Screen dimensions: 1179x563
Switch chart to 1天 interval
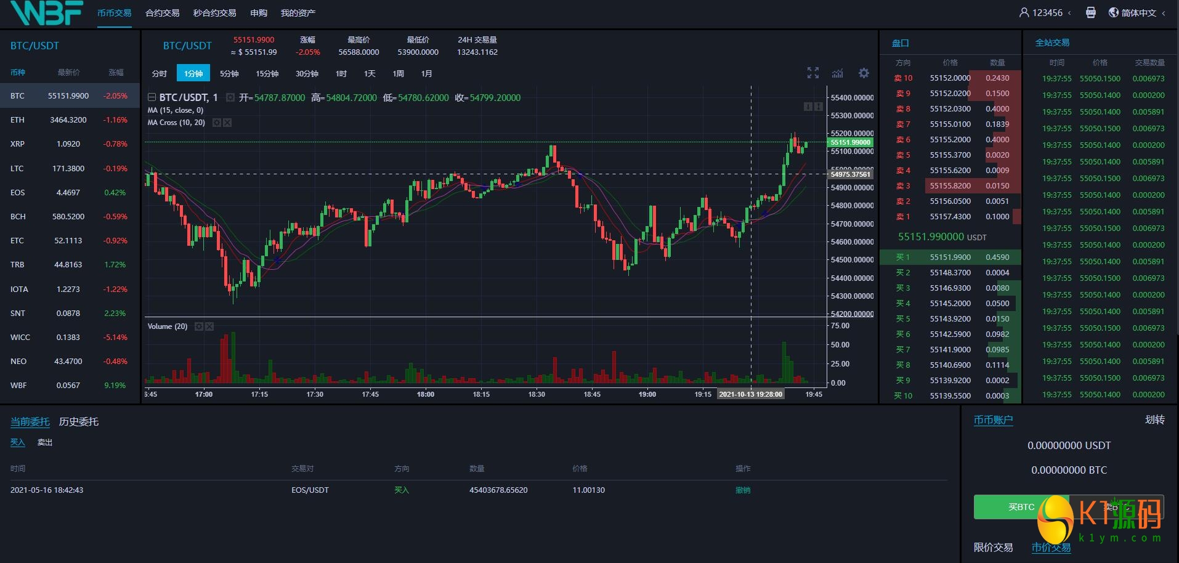tap(370, 73)
